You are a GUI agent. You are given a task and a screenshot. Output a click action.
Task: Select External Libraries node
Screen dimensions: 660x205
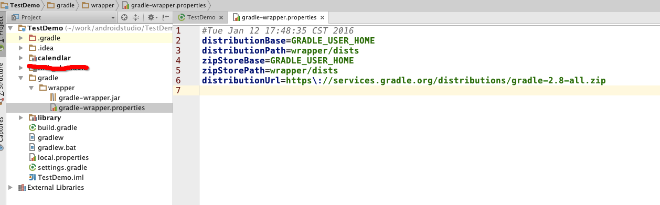pos(56,187)
